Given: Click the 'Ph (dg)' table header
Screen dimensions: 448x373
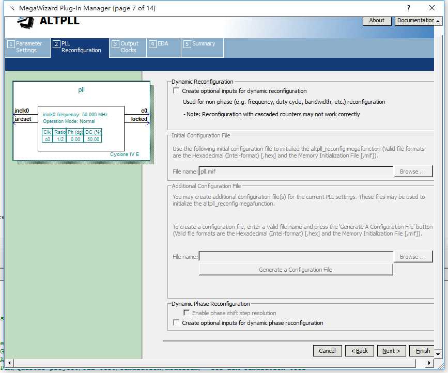Looking at the screenshot, I should [75, 132].
